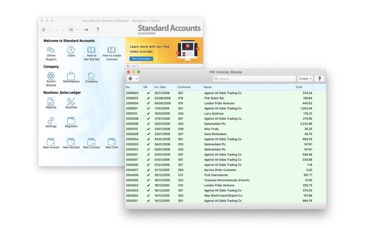Create a New Invoice shortcut
The height and width of the screenshot is (228, 365).
[x=51, y=143]
